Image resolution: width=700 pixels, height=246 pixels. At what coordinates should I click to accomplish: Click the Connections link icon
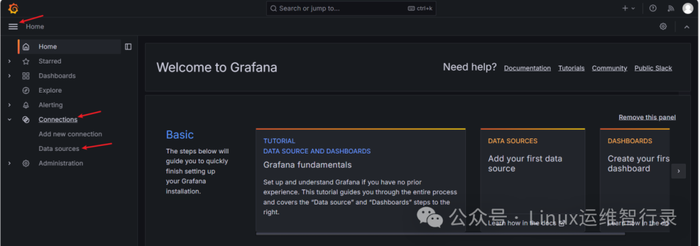(26, 120)
